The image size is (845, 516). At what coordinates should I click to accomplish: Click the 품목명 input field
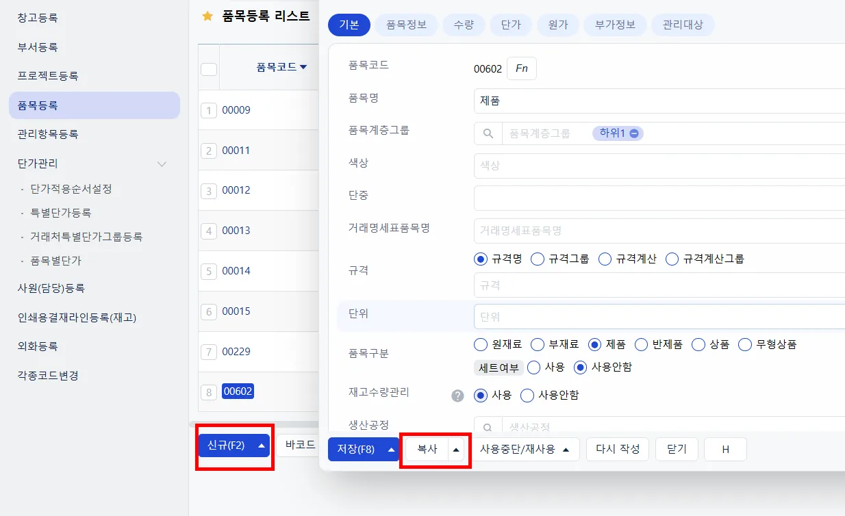(659, 101)
